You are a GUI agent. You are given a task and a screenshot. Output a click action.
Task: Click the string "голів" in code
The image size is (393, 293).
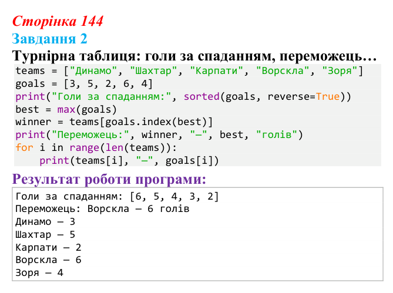coord(277,135)
